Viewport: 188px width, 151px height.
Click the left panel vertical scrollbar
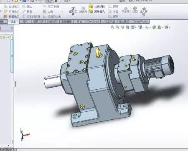coord(12,55)
